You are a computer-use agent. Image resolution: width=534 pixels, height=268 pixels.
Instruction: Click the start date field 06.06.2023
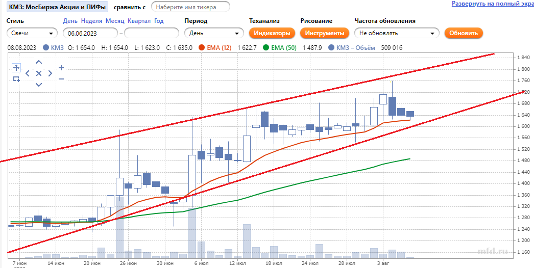pyautogui.click(x=90, y=33)
